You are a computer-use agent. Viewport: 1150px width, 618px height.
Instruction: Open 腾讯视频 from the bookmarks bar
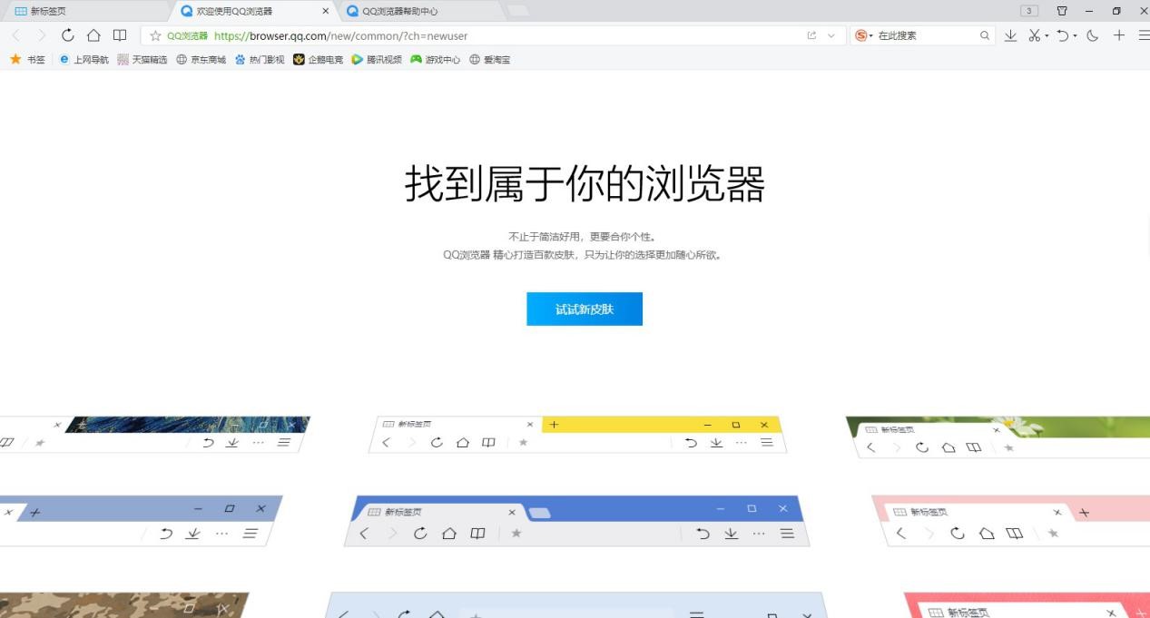(x=378, y=59)
